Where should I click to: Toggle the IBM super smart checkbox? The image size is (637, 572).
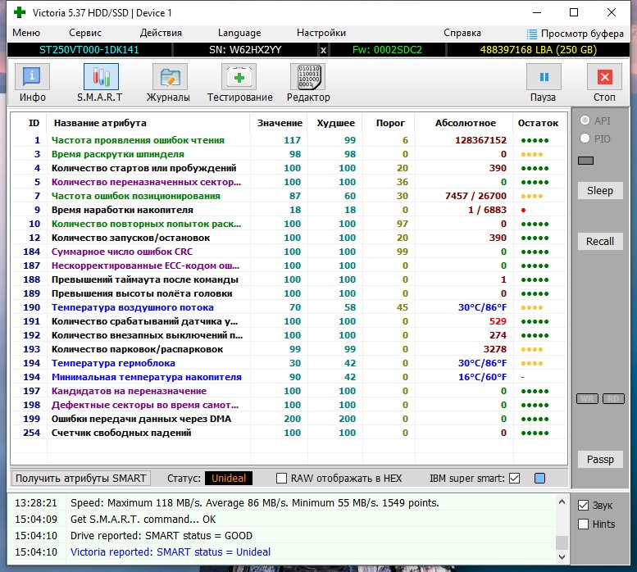pyautogui.click(x=514, y=479)
